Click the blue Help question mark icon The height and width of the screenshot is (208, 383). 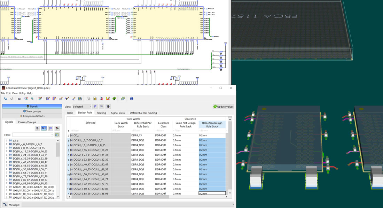point(132,99)
